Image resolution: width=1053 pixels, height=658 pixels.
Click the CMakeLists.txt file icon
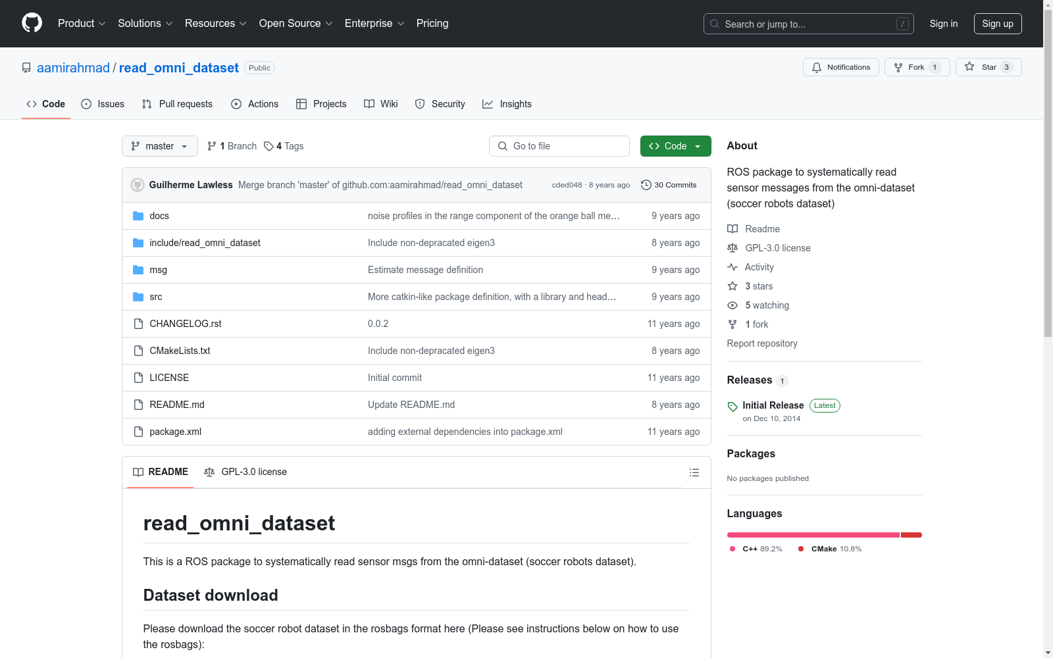(x=138, y=351)
